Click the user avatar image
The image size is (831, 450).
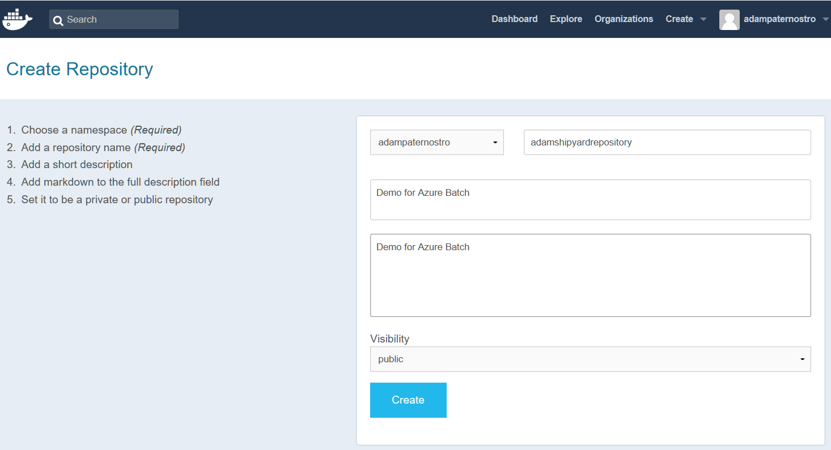pyautogui.click(x=729, y=19)
